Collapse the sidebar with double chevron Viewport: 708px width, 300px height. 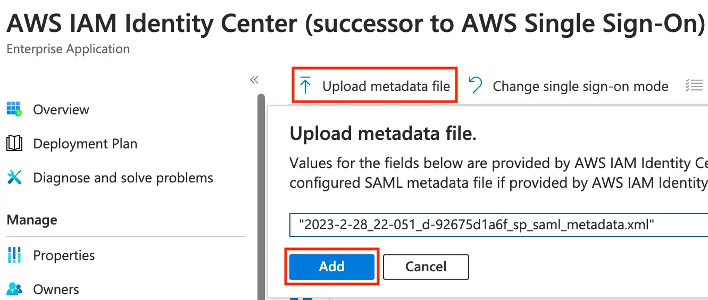254,80
